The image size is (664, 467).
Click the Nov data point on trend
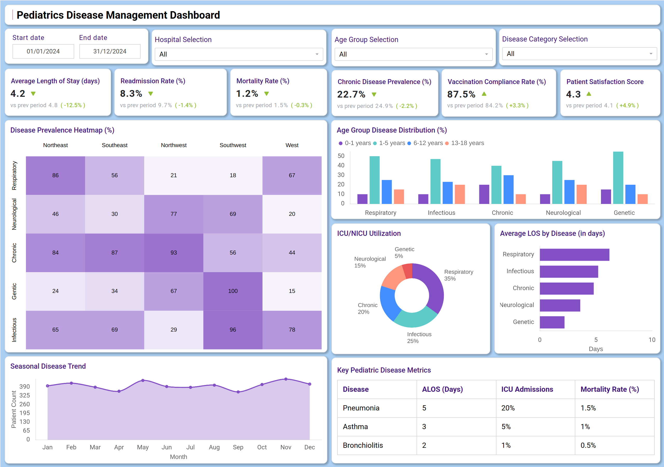(286, 379)
